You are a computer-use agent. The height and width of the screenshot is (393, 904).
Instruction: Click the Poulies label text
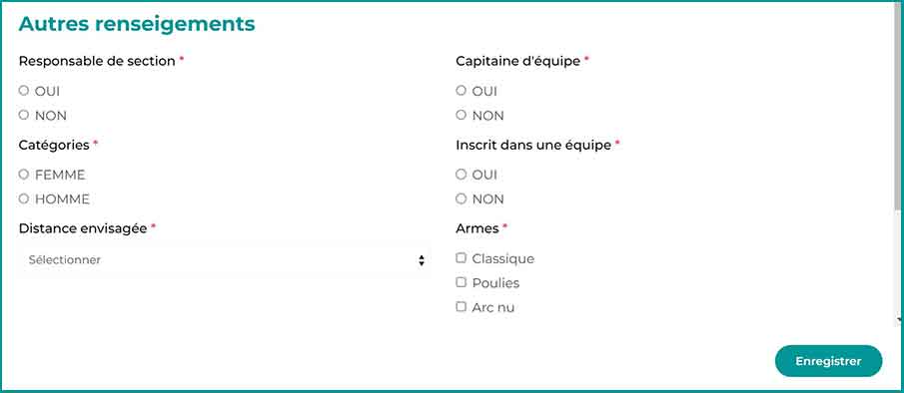coord(495,283)
